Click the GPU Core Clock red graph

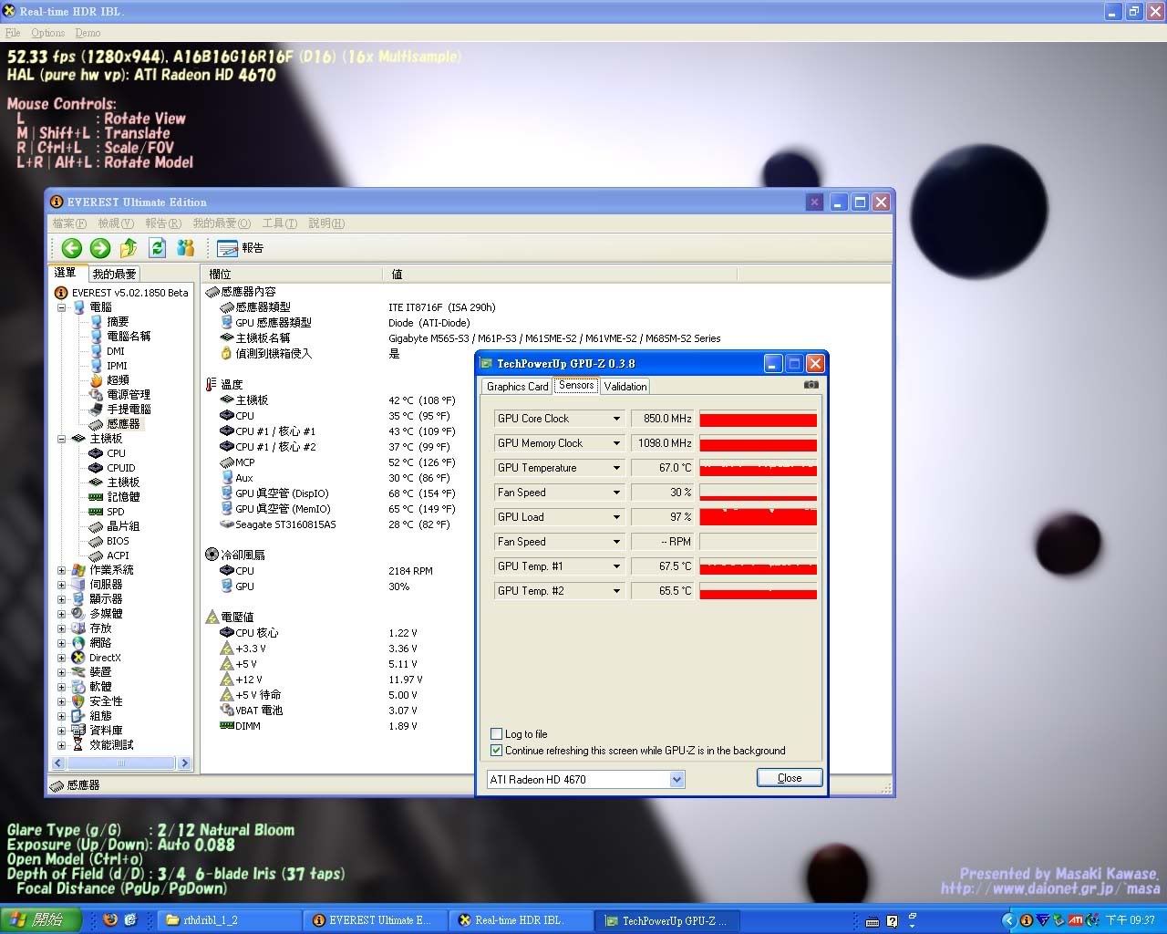(758, 419)
